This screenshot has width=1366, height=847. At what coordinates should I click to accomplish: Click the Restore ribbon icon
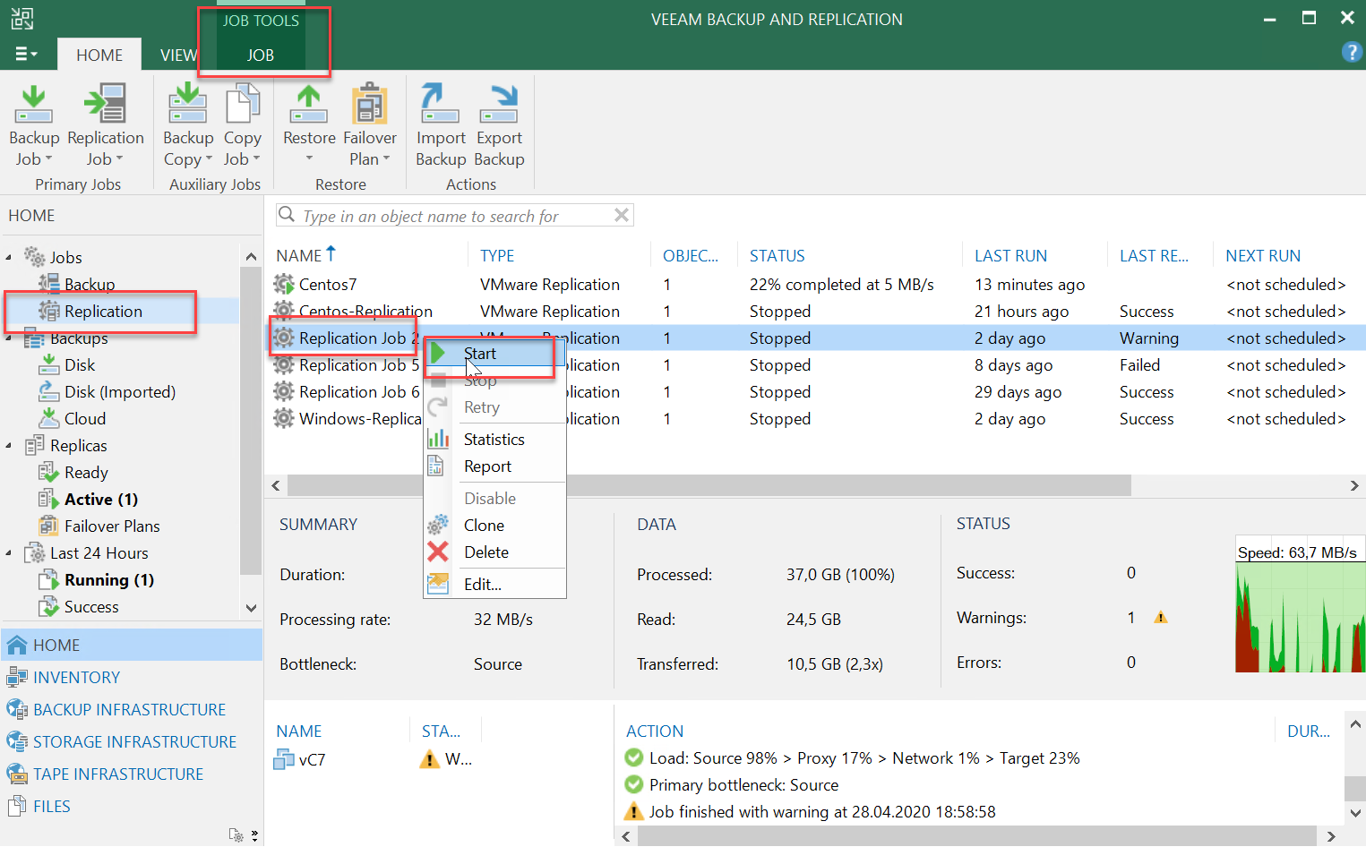point(309,104)
